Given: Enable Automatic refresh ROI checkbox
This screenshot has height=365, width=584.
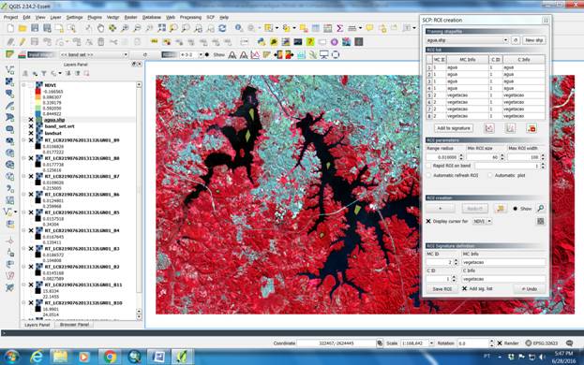Looking at the screenshot, I should (x=428, y=175).
